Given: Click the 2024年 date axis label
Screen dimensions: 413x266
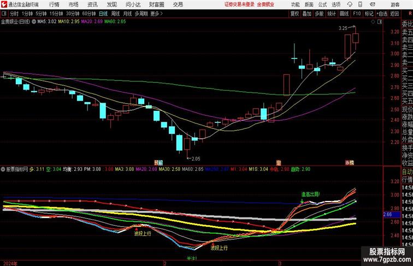Looking at the screenshot, I should (x=10, y=263).
